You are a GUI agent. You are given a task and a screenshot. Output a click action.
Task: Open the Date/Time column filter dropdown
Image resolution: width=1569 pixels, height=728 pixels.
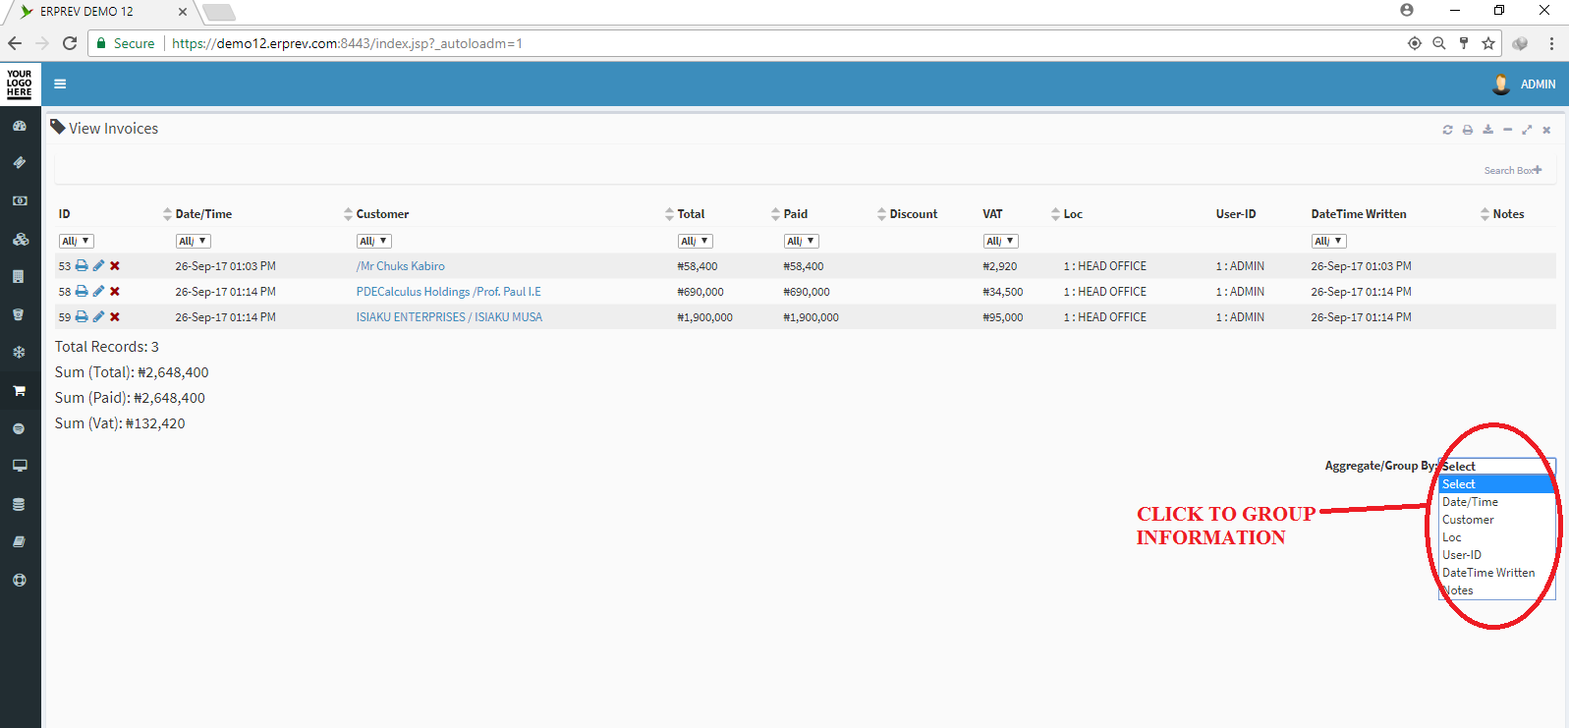click(194, 241)
